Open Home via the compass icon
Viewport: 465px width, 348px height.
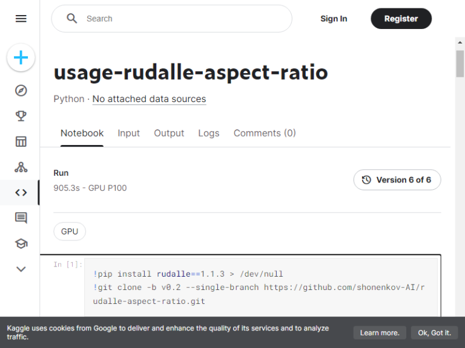(x=21, y=91)
